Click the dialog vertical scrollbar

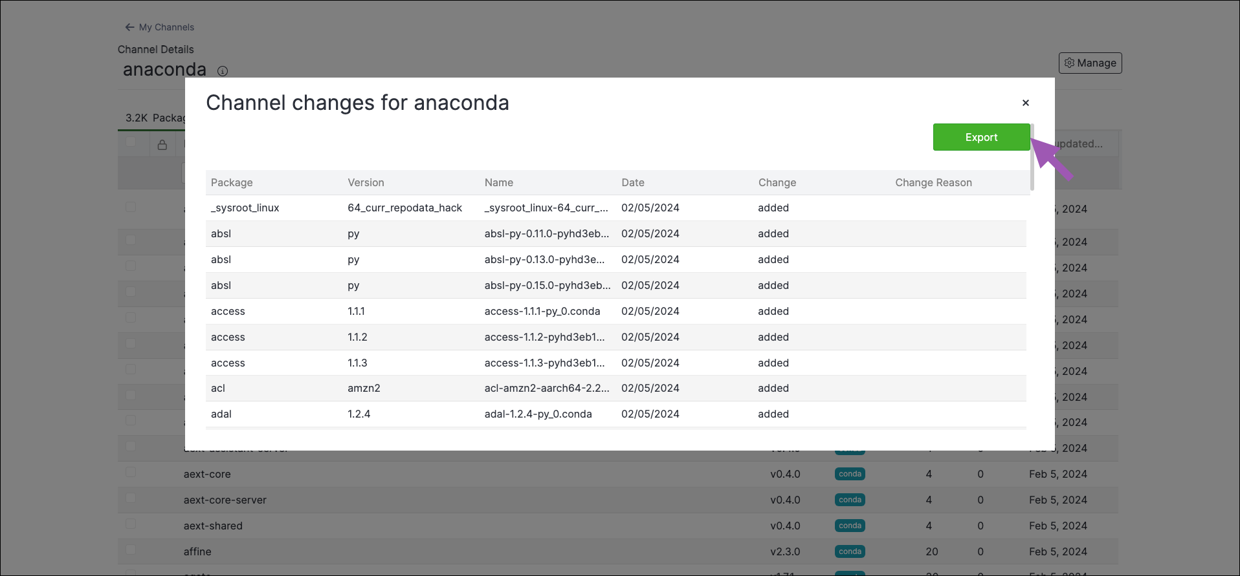(x=1032, y=157)
